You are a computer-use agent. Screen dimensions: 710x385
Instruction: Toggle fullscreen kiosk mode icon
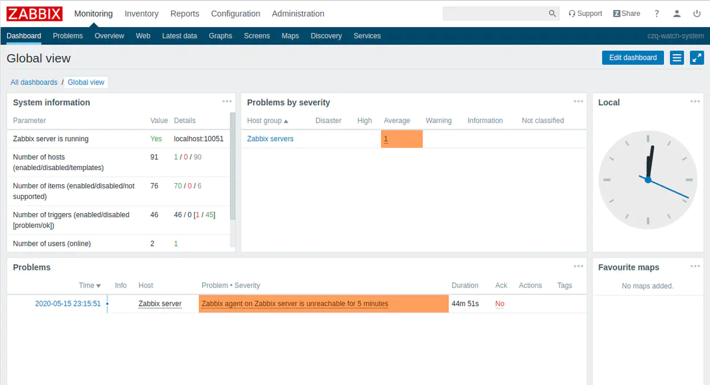point(697,58)
